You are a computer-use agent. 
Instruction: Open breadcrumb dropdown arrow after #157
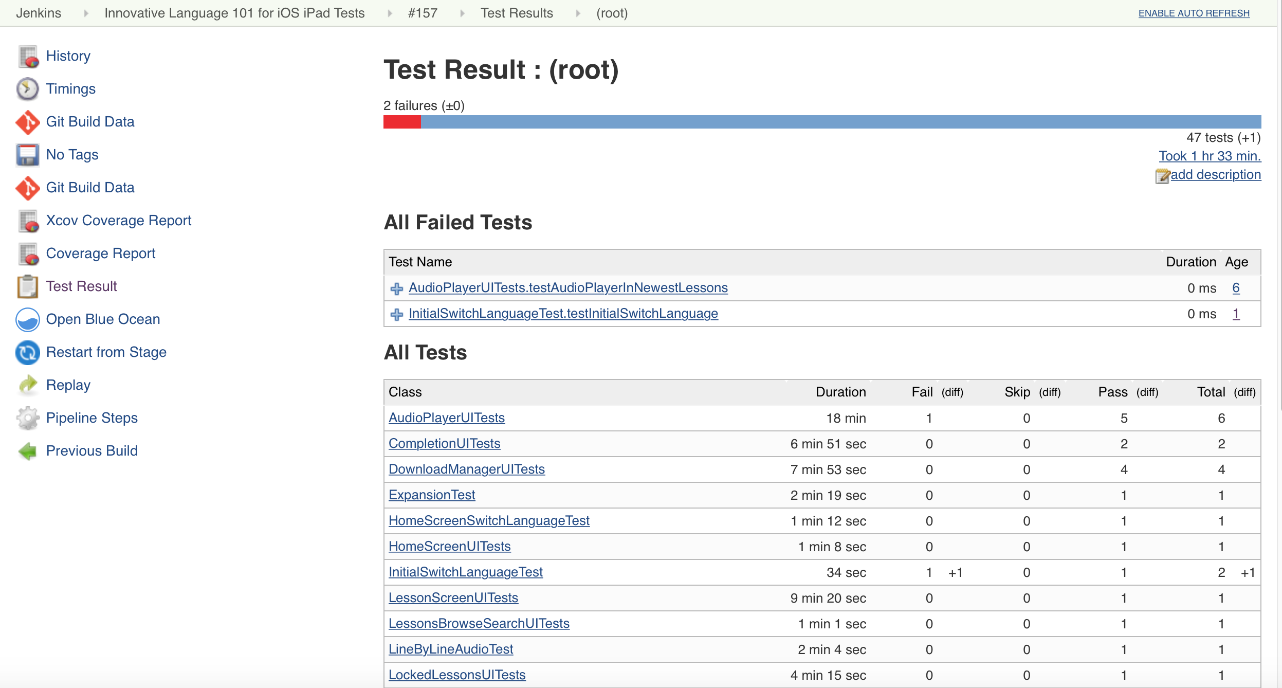tap(462, 13)
